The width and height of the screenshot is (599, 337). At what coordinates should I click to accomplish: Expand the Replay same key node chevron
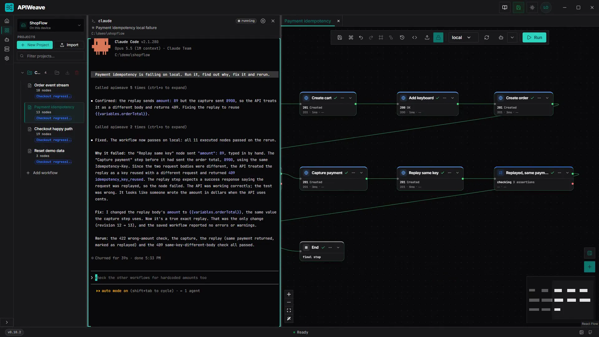pos(457,173)
